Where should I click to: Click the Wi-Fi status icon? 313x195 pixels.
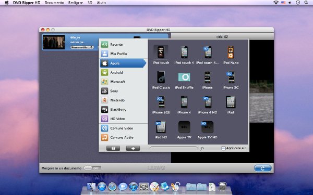click(276, 3)
